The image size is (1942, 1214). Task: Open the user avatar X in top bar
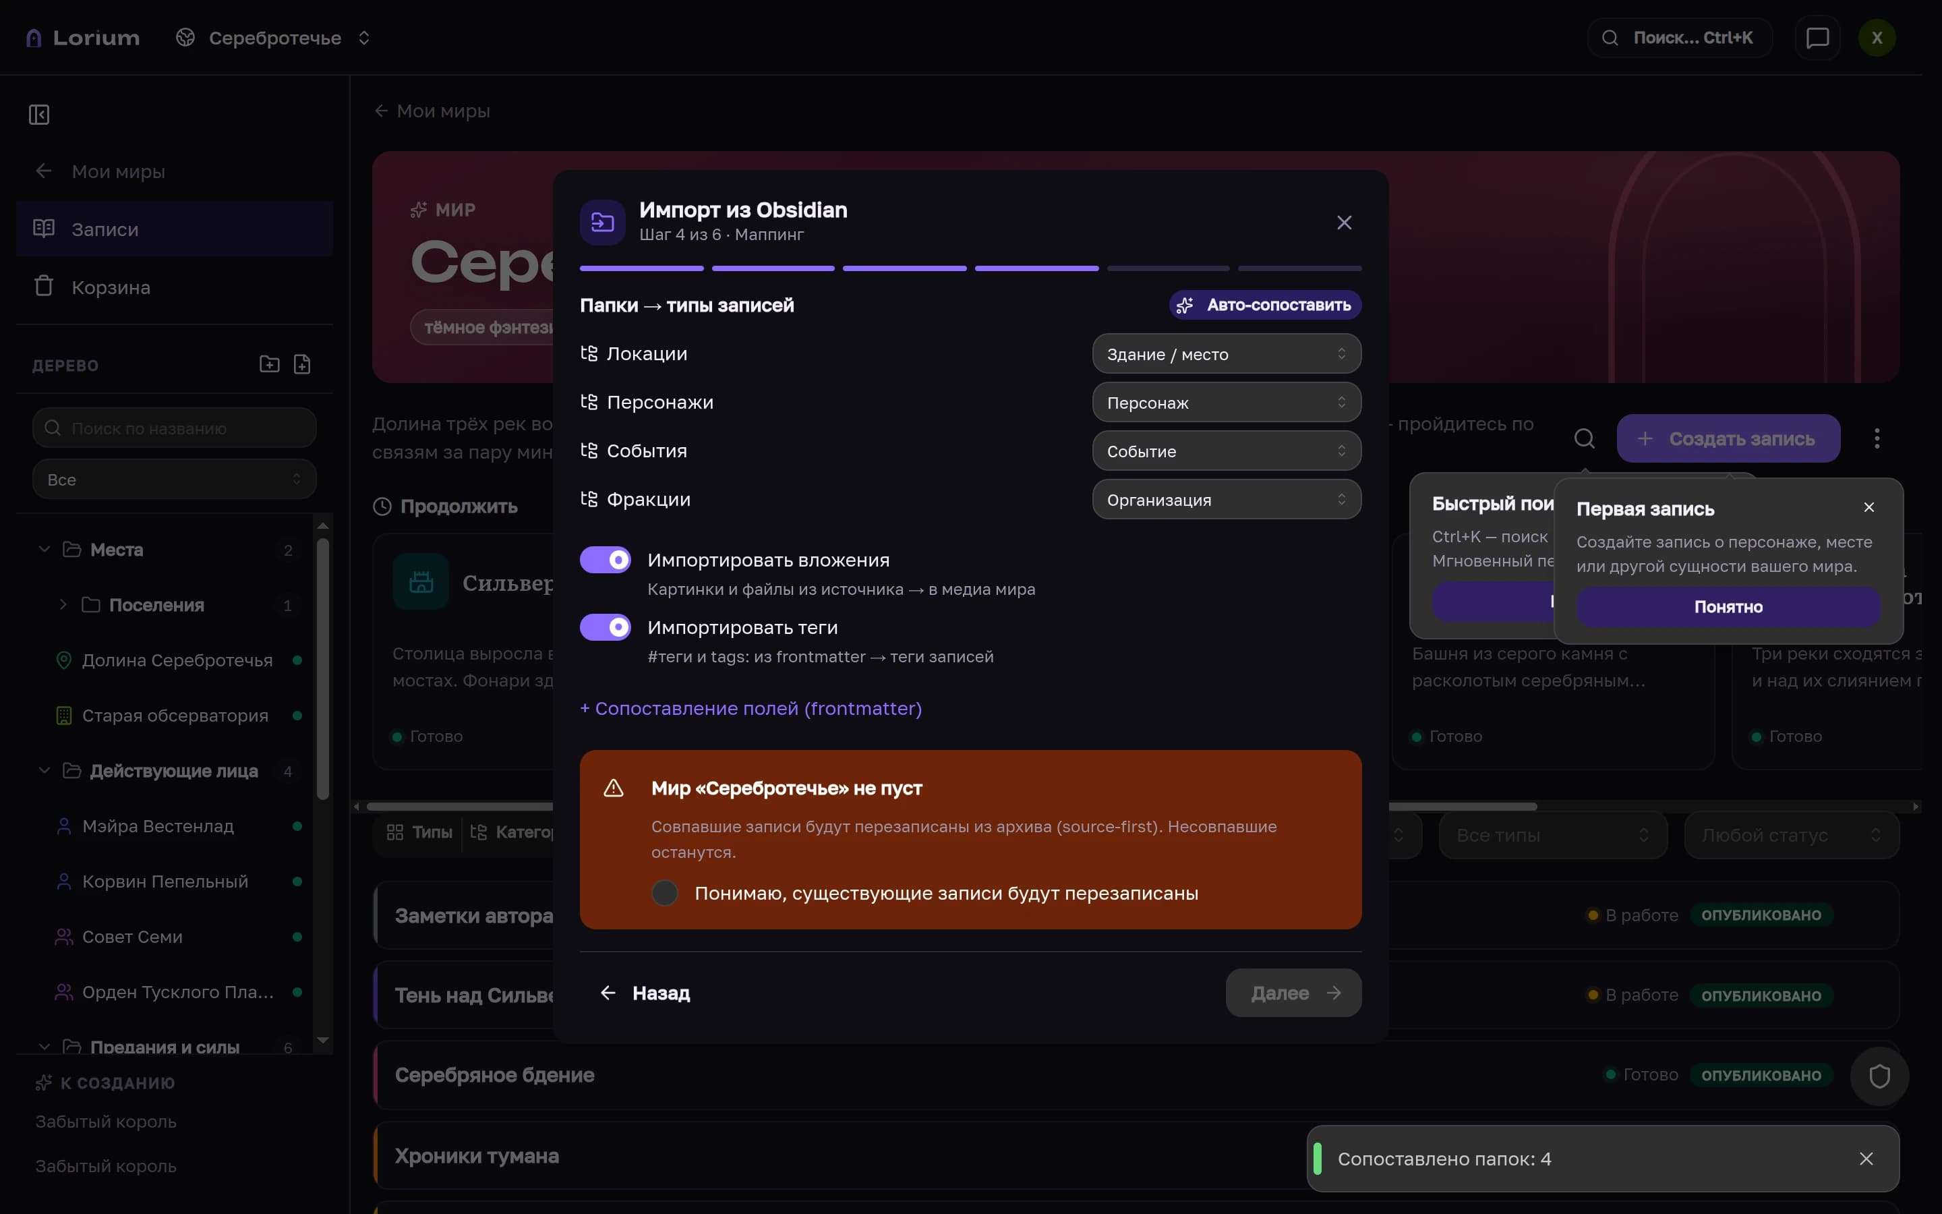tap(1876, 38)
